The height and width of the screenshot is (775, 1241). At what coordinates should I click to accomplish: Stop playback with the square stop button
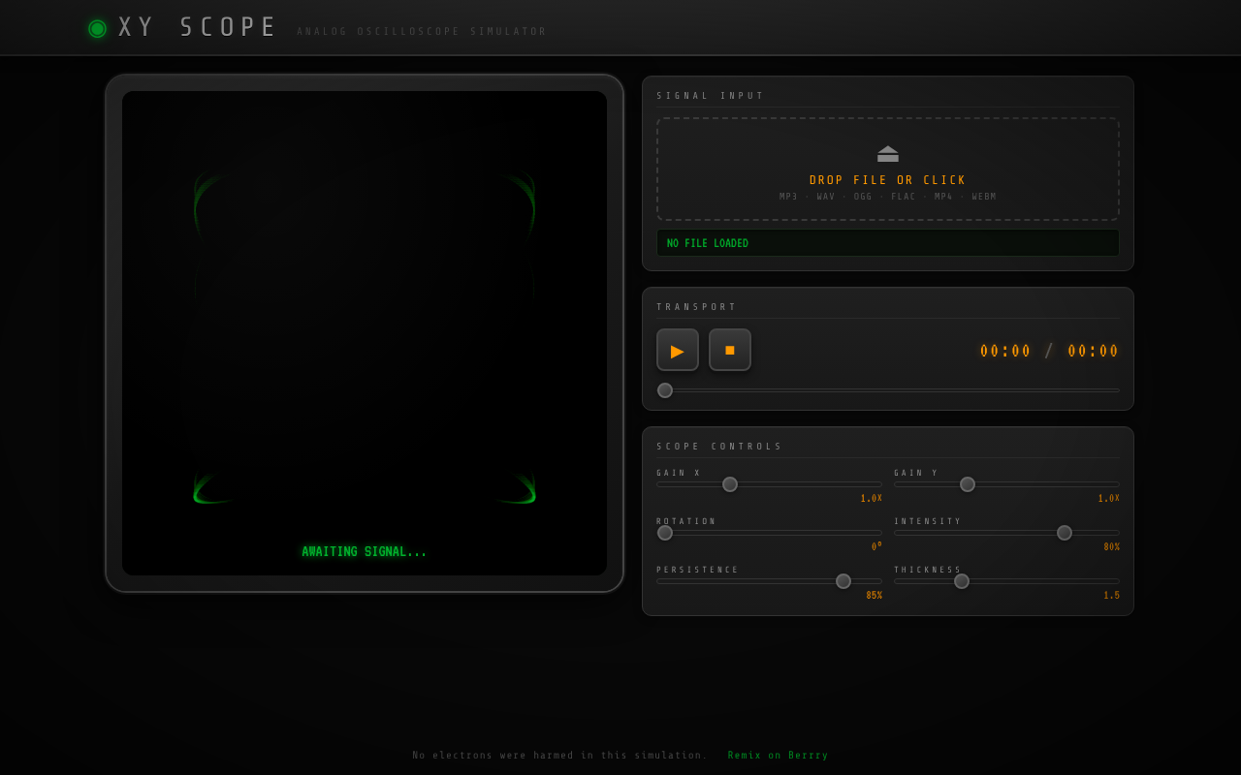(x=730, y=350)
